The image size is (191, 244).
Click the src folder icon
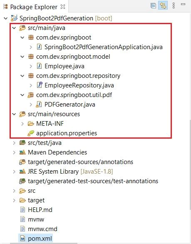22,191
